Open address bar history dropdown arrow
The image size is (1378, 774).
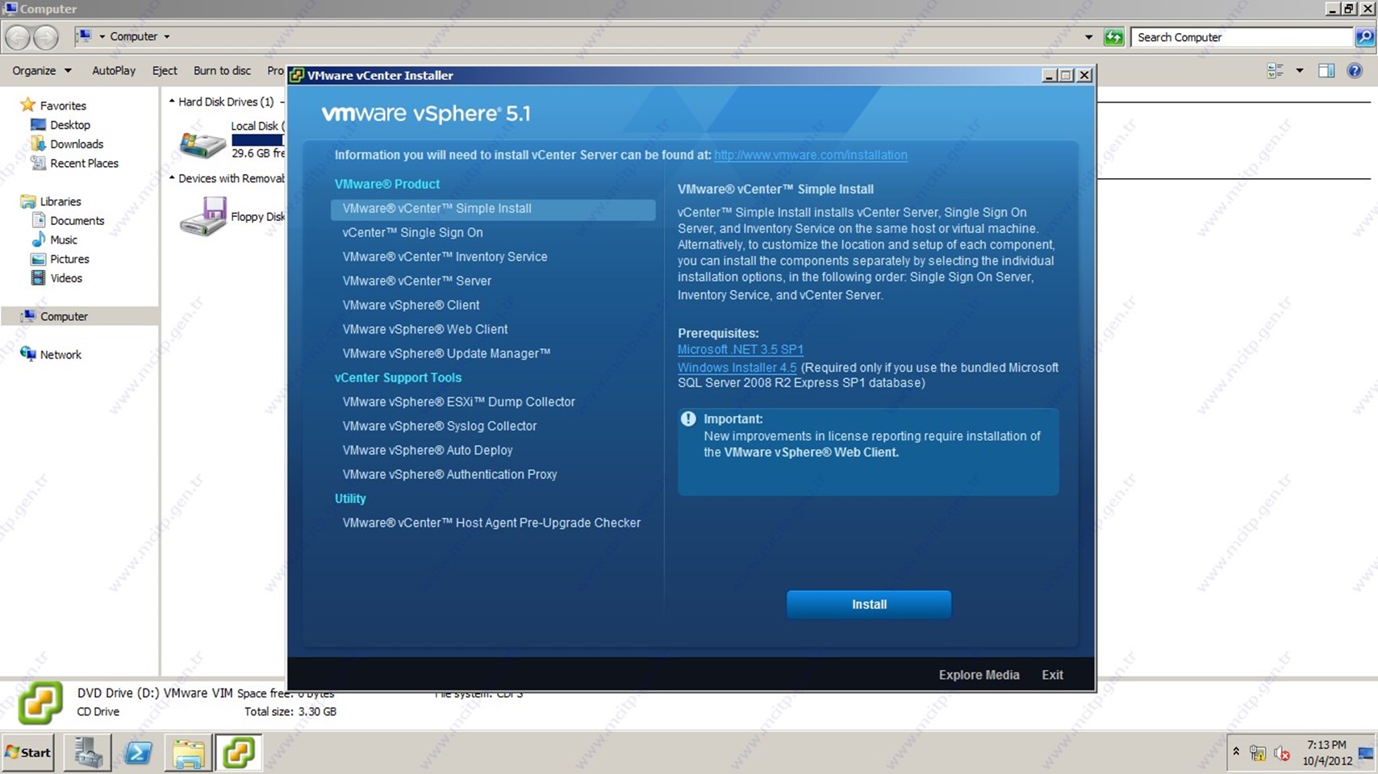[x=1088, y=37]
